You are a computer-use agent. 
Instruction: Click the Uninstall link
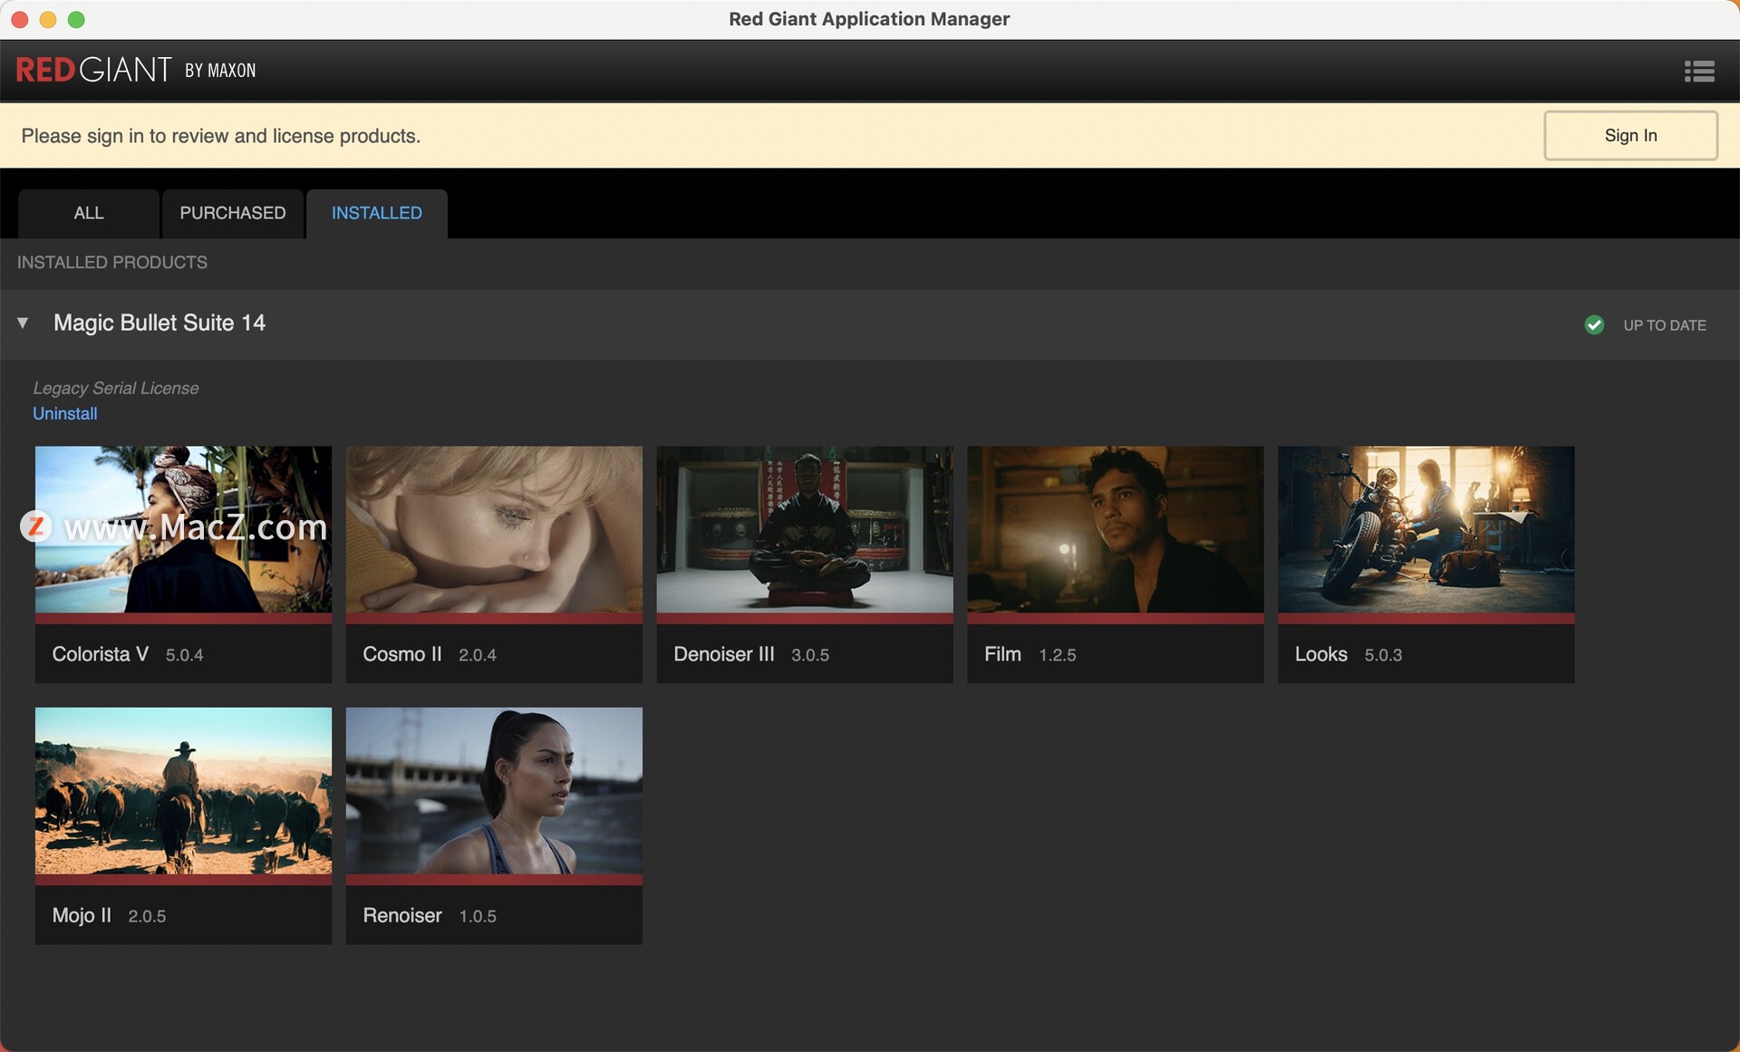65,413
